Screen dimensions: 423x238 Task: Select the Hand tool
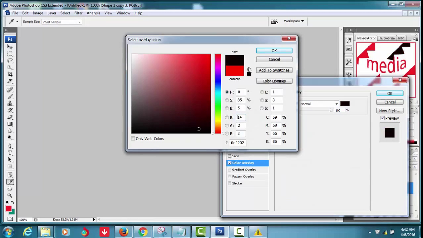click(x=10, y=188)
